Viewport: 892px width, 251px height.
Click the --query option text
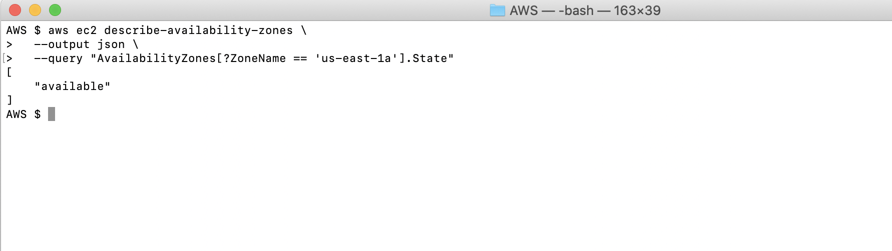tap(58, 58)
